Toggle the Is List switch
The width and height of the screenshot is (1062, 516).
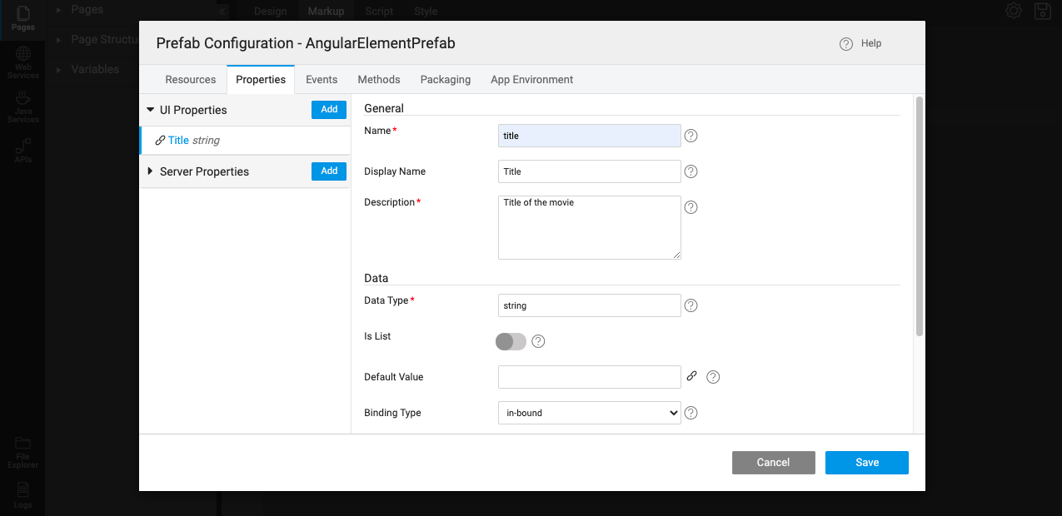point(511,341)
